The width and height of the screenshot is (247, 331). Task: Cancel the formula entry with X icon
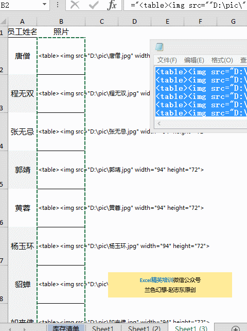click(75, 5)
